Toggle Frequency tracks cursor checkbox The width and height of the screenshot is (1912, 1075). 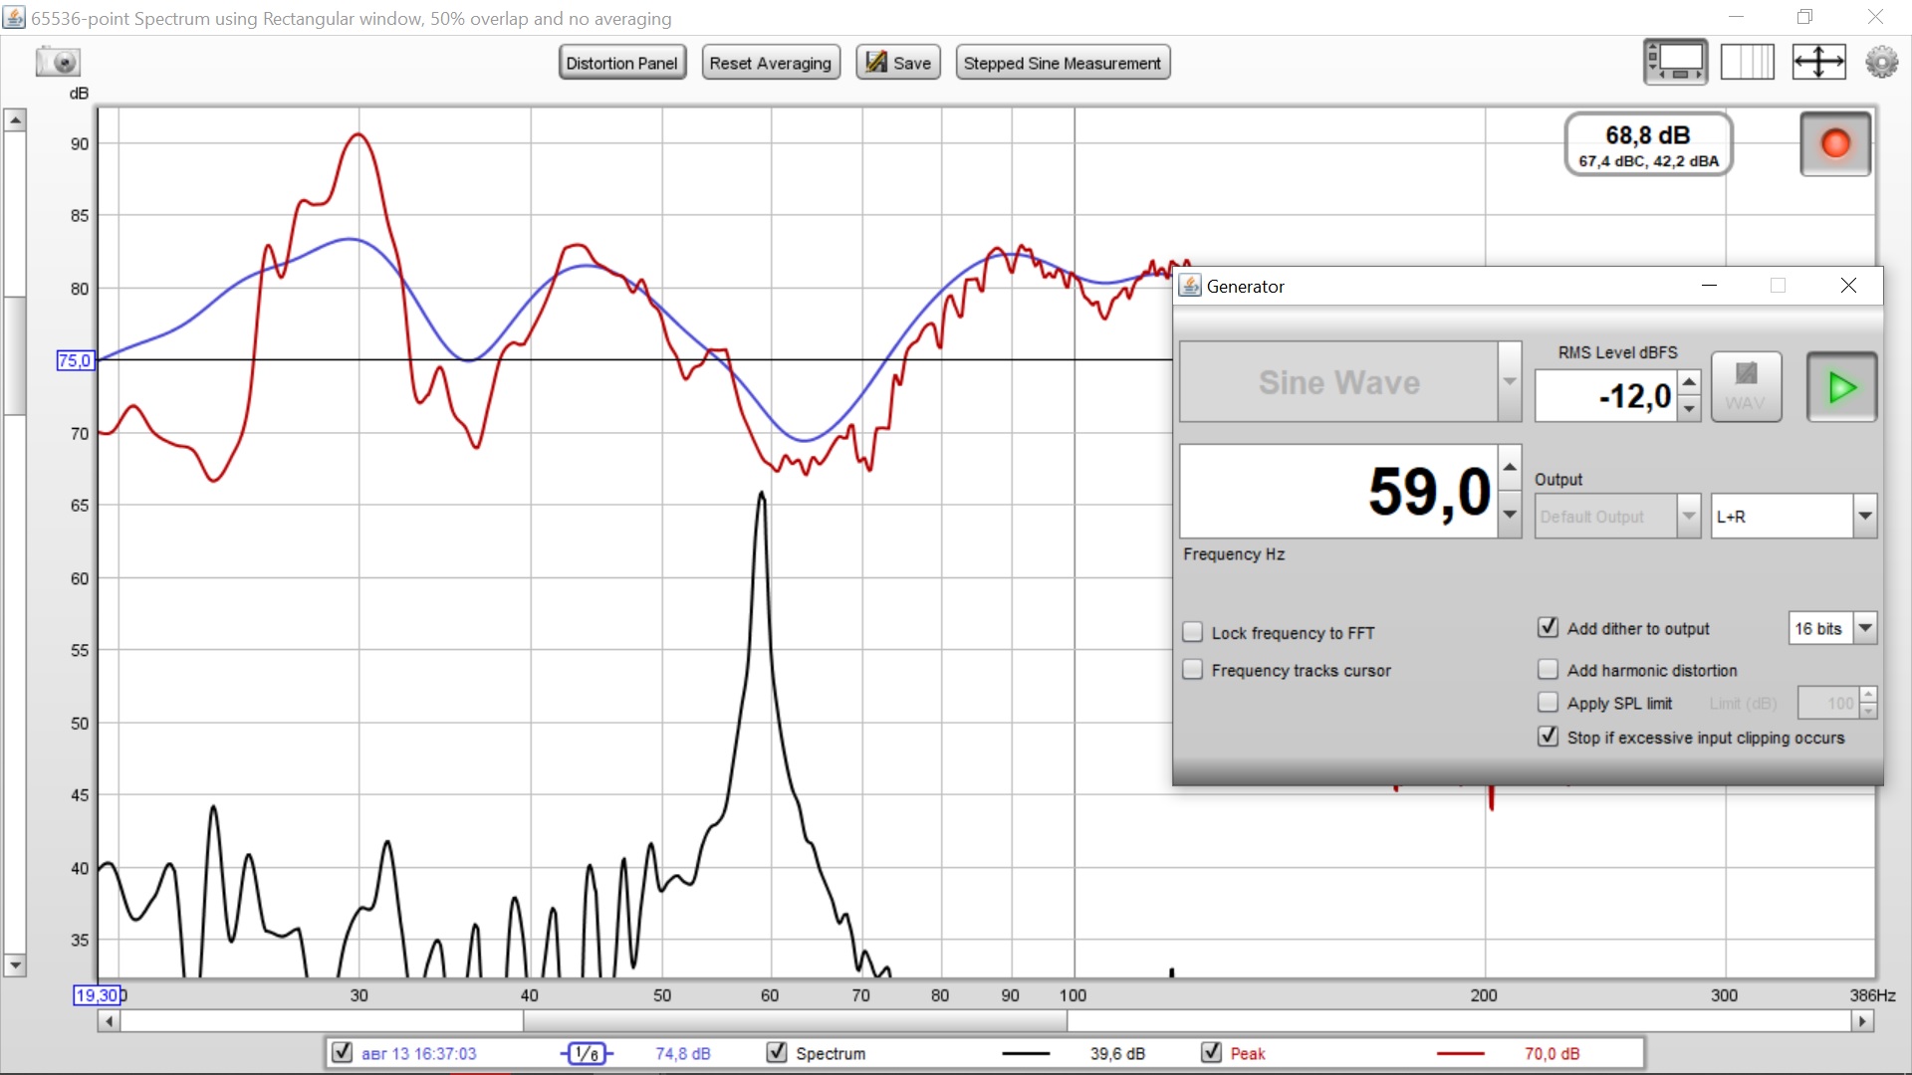1192,670
